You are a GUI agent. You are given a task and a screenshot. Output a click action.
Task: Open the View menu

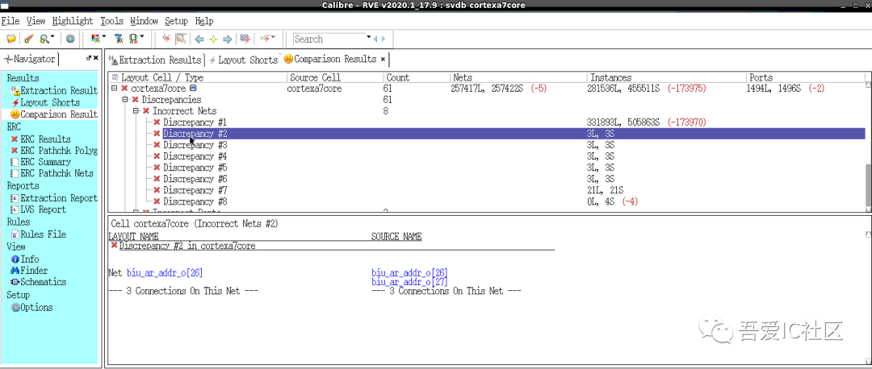click(x=36, y=21)
